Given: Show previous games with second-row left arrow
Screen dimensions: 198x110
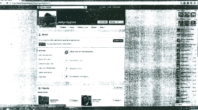Looking at the screenshot, I should click(x=177, y=23).
